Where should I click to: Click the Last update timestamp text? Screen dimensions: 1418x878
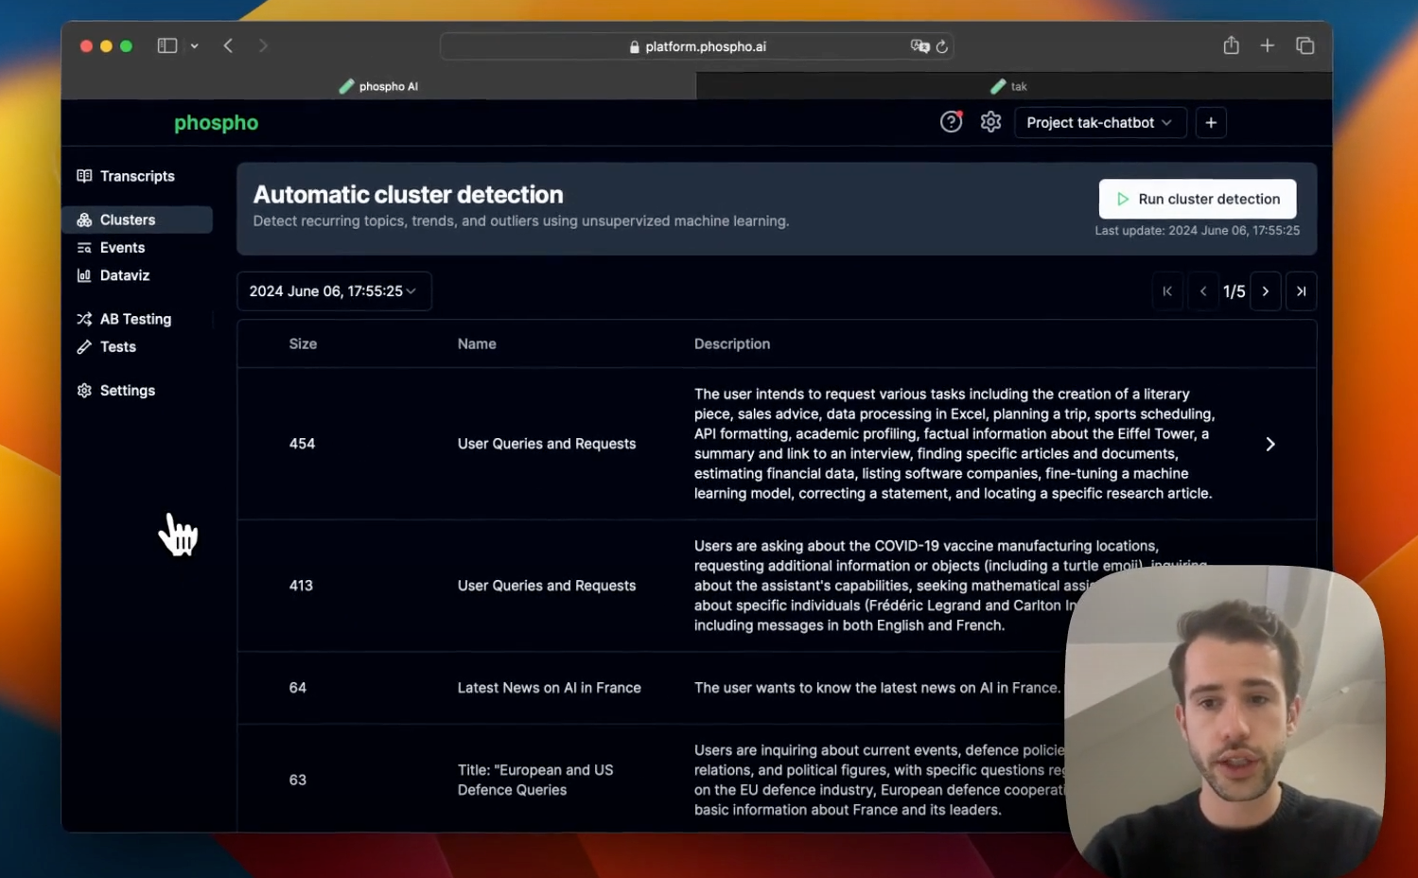1198,231
